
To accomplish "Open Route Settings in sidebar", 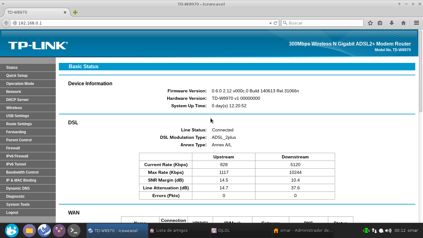I will pos(28,124).
